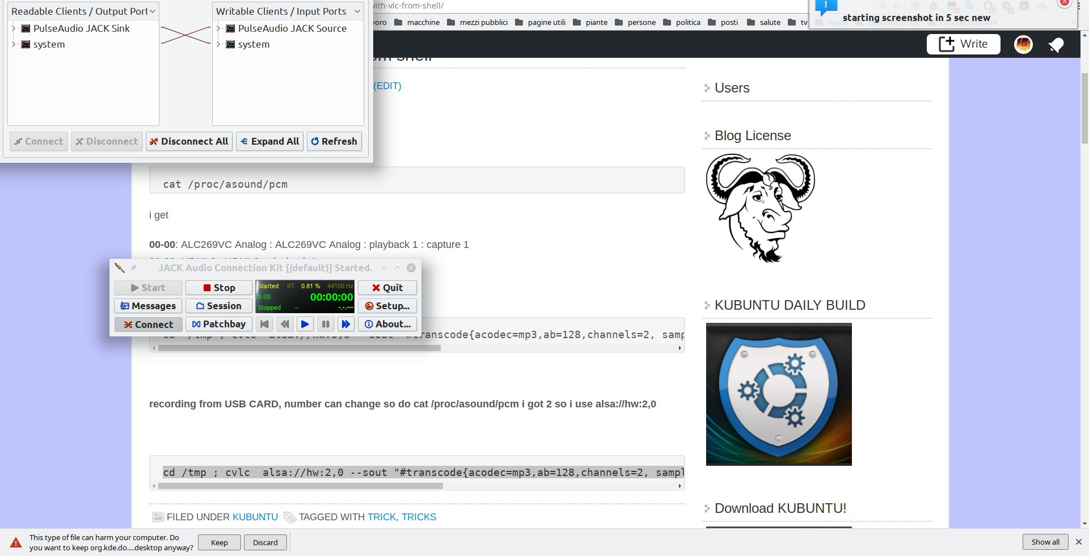Expand the system input client
The width and height of the screenshot is (1089, 556).
pos(218,44)
